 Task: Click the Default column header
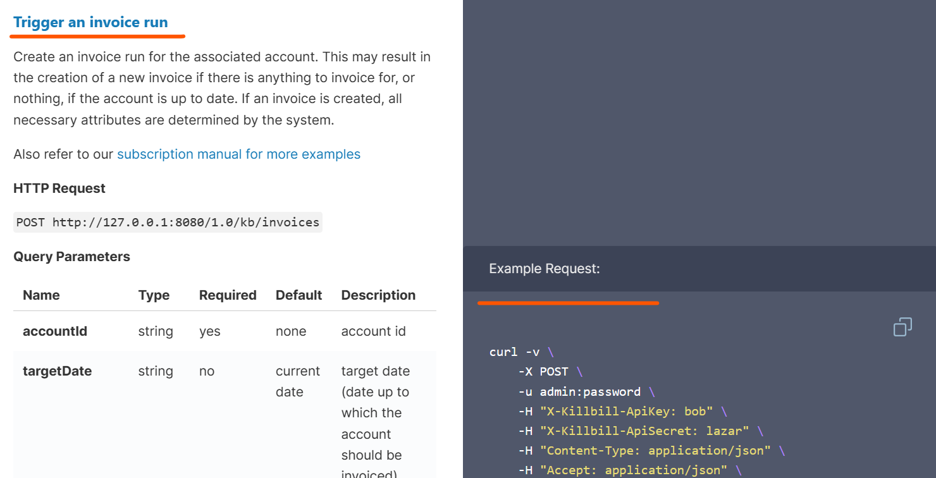point(299,295)
